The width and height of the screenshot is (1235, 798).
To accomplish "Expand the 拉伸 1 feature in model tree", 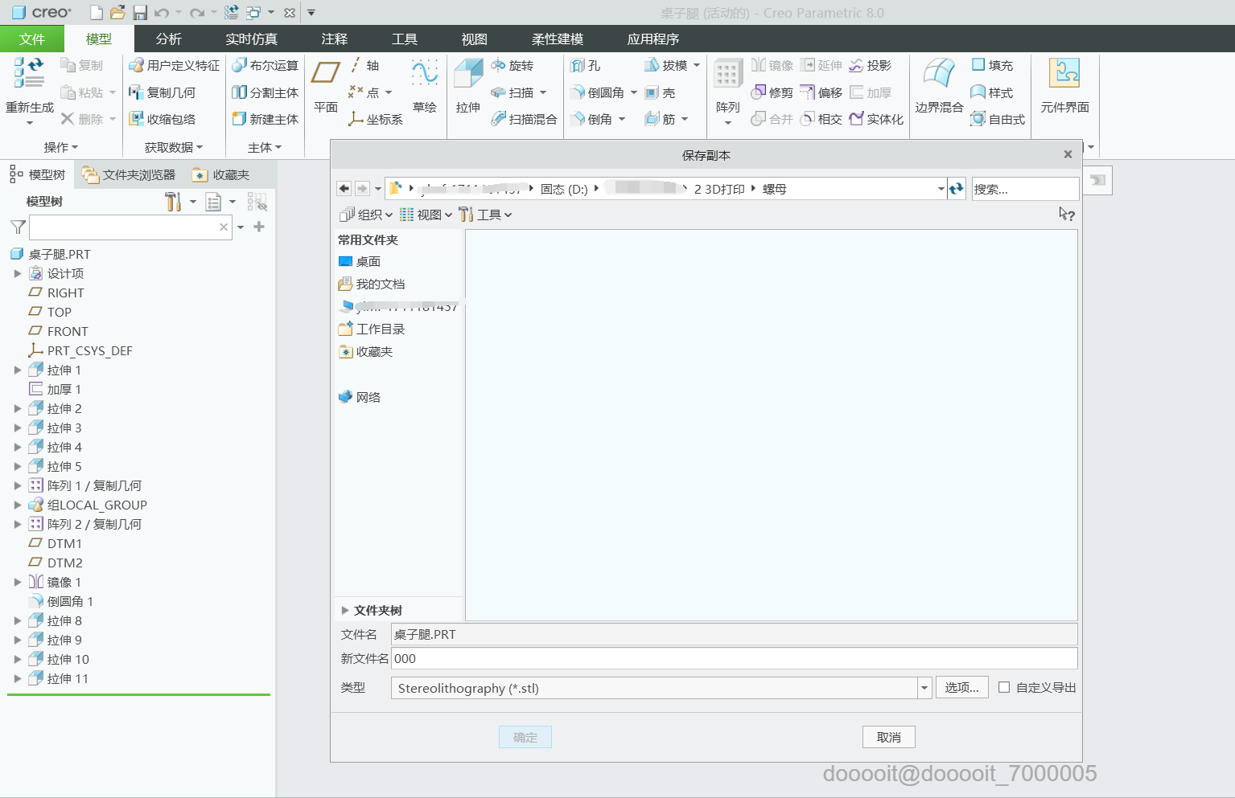I will pyautogui.click(x=18, y=370).
